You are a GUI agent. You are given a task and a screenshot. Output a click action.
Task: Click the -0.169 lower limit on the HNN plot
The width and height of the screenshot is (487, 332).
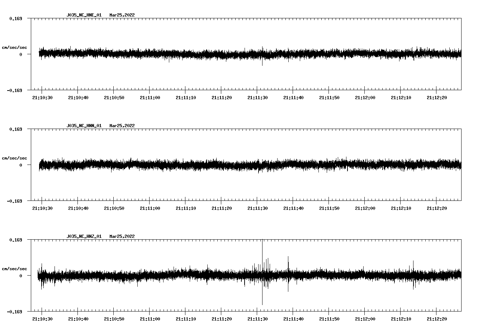15,201
